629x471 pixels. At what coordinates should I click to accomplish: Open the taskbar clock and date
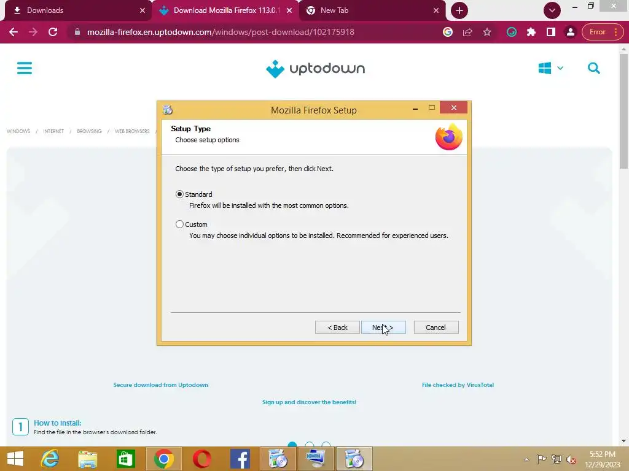(603, 459)
